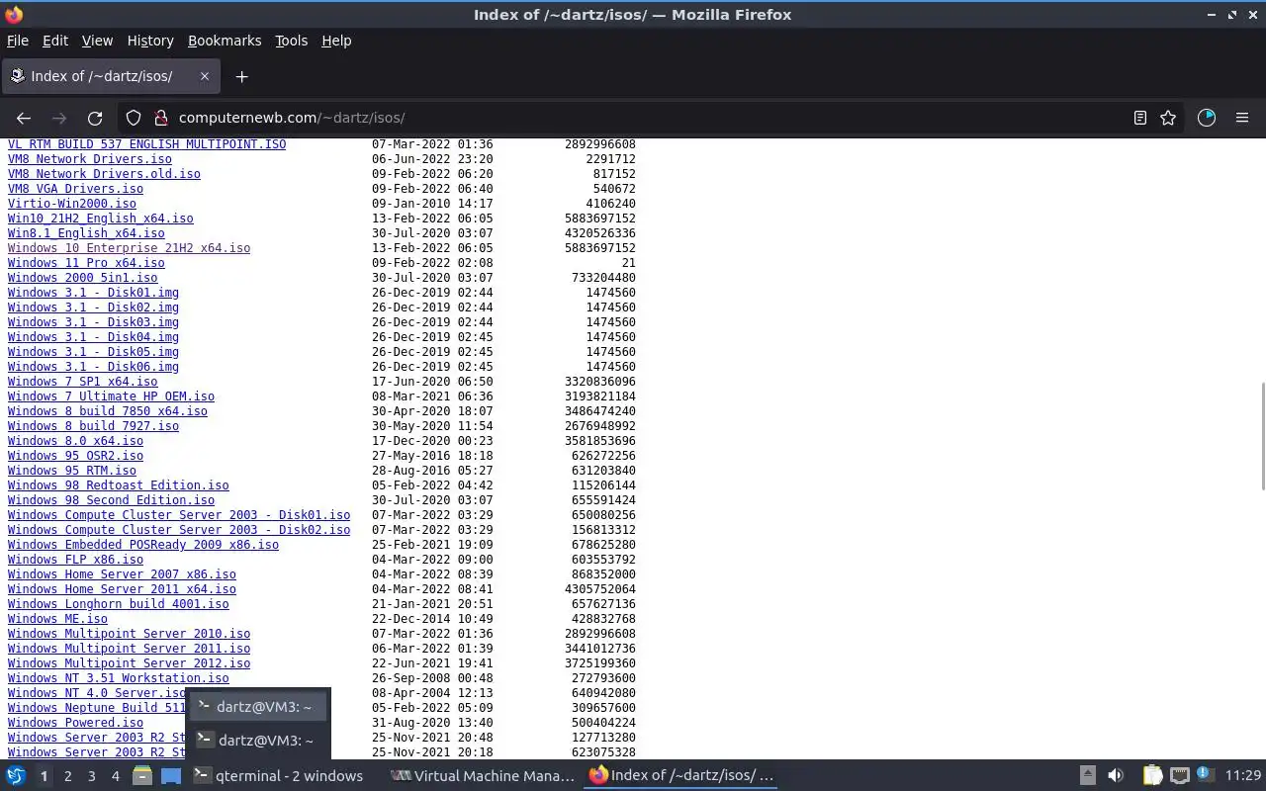Download Windows Longhorn build 4001.iso

tap(118, 604)
